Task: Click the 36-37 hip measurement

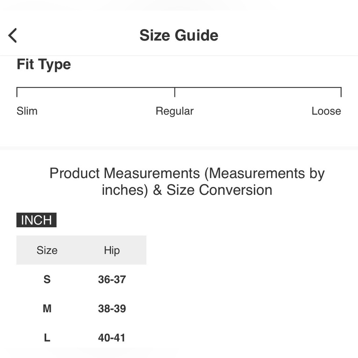Action: (x=112, y=280)
